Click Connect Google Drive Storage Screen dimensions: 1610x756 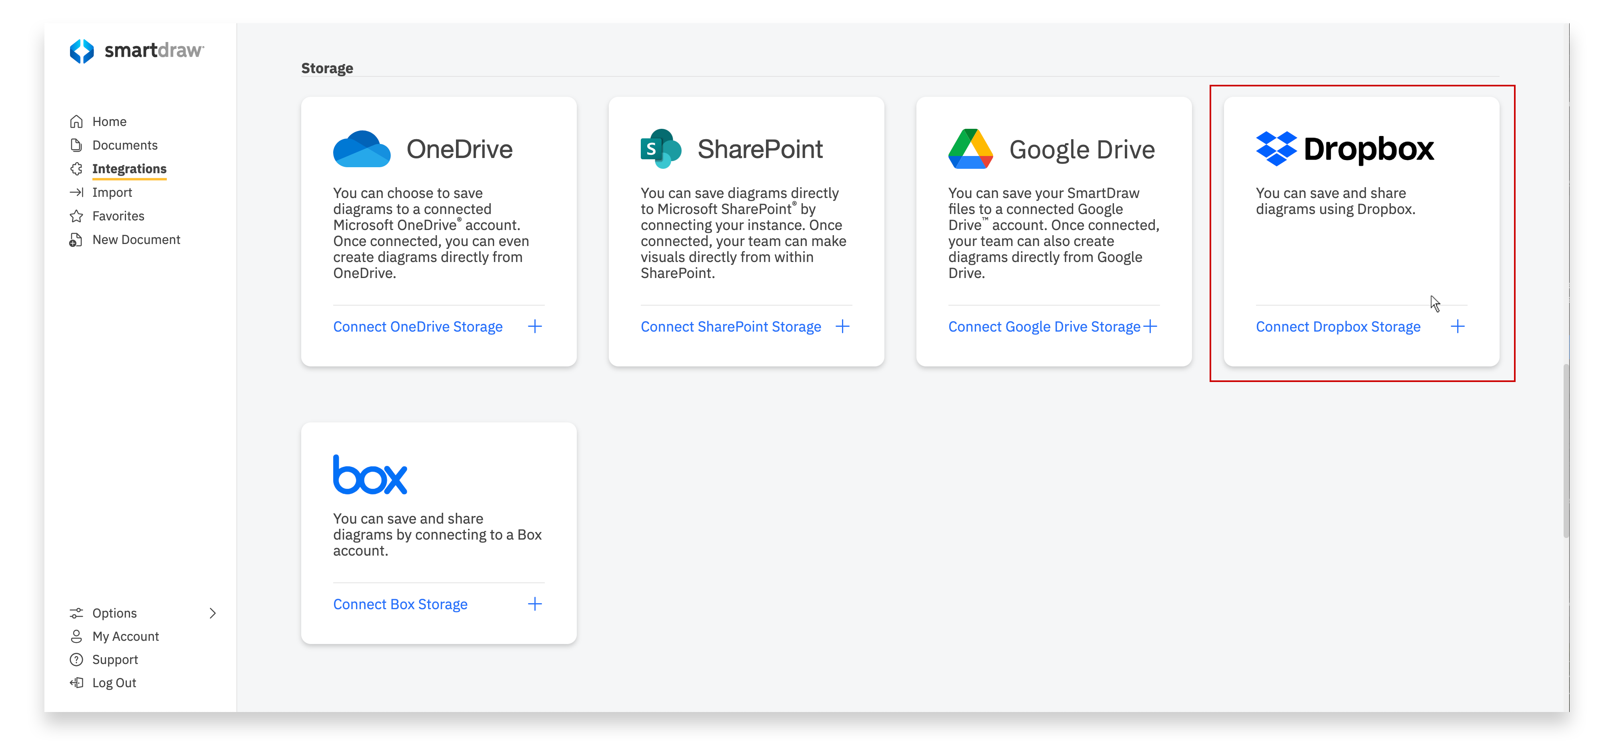point(1044,326)
